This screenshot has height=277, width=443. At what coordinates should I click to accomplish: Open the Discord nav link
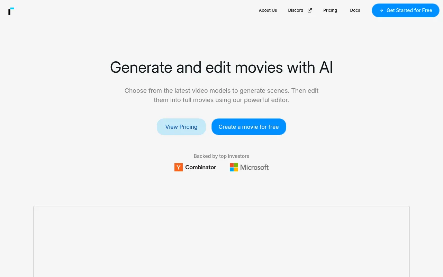[296, 10]
